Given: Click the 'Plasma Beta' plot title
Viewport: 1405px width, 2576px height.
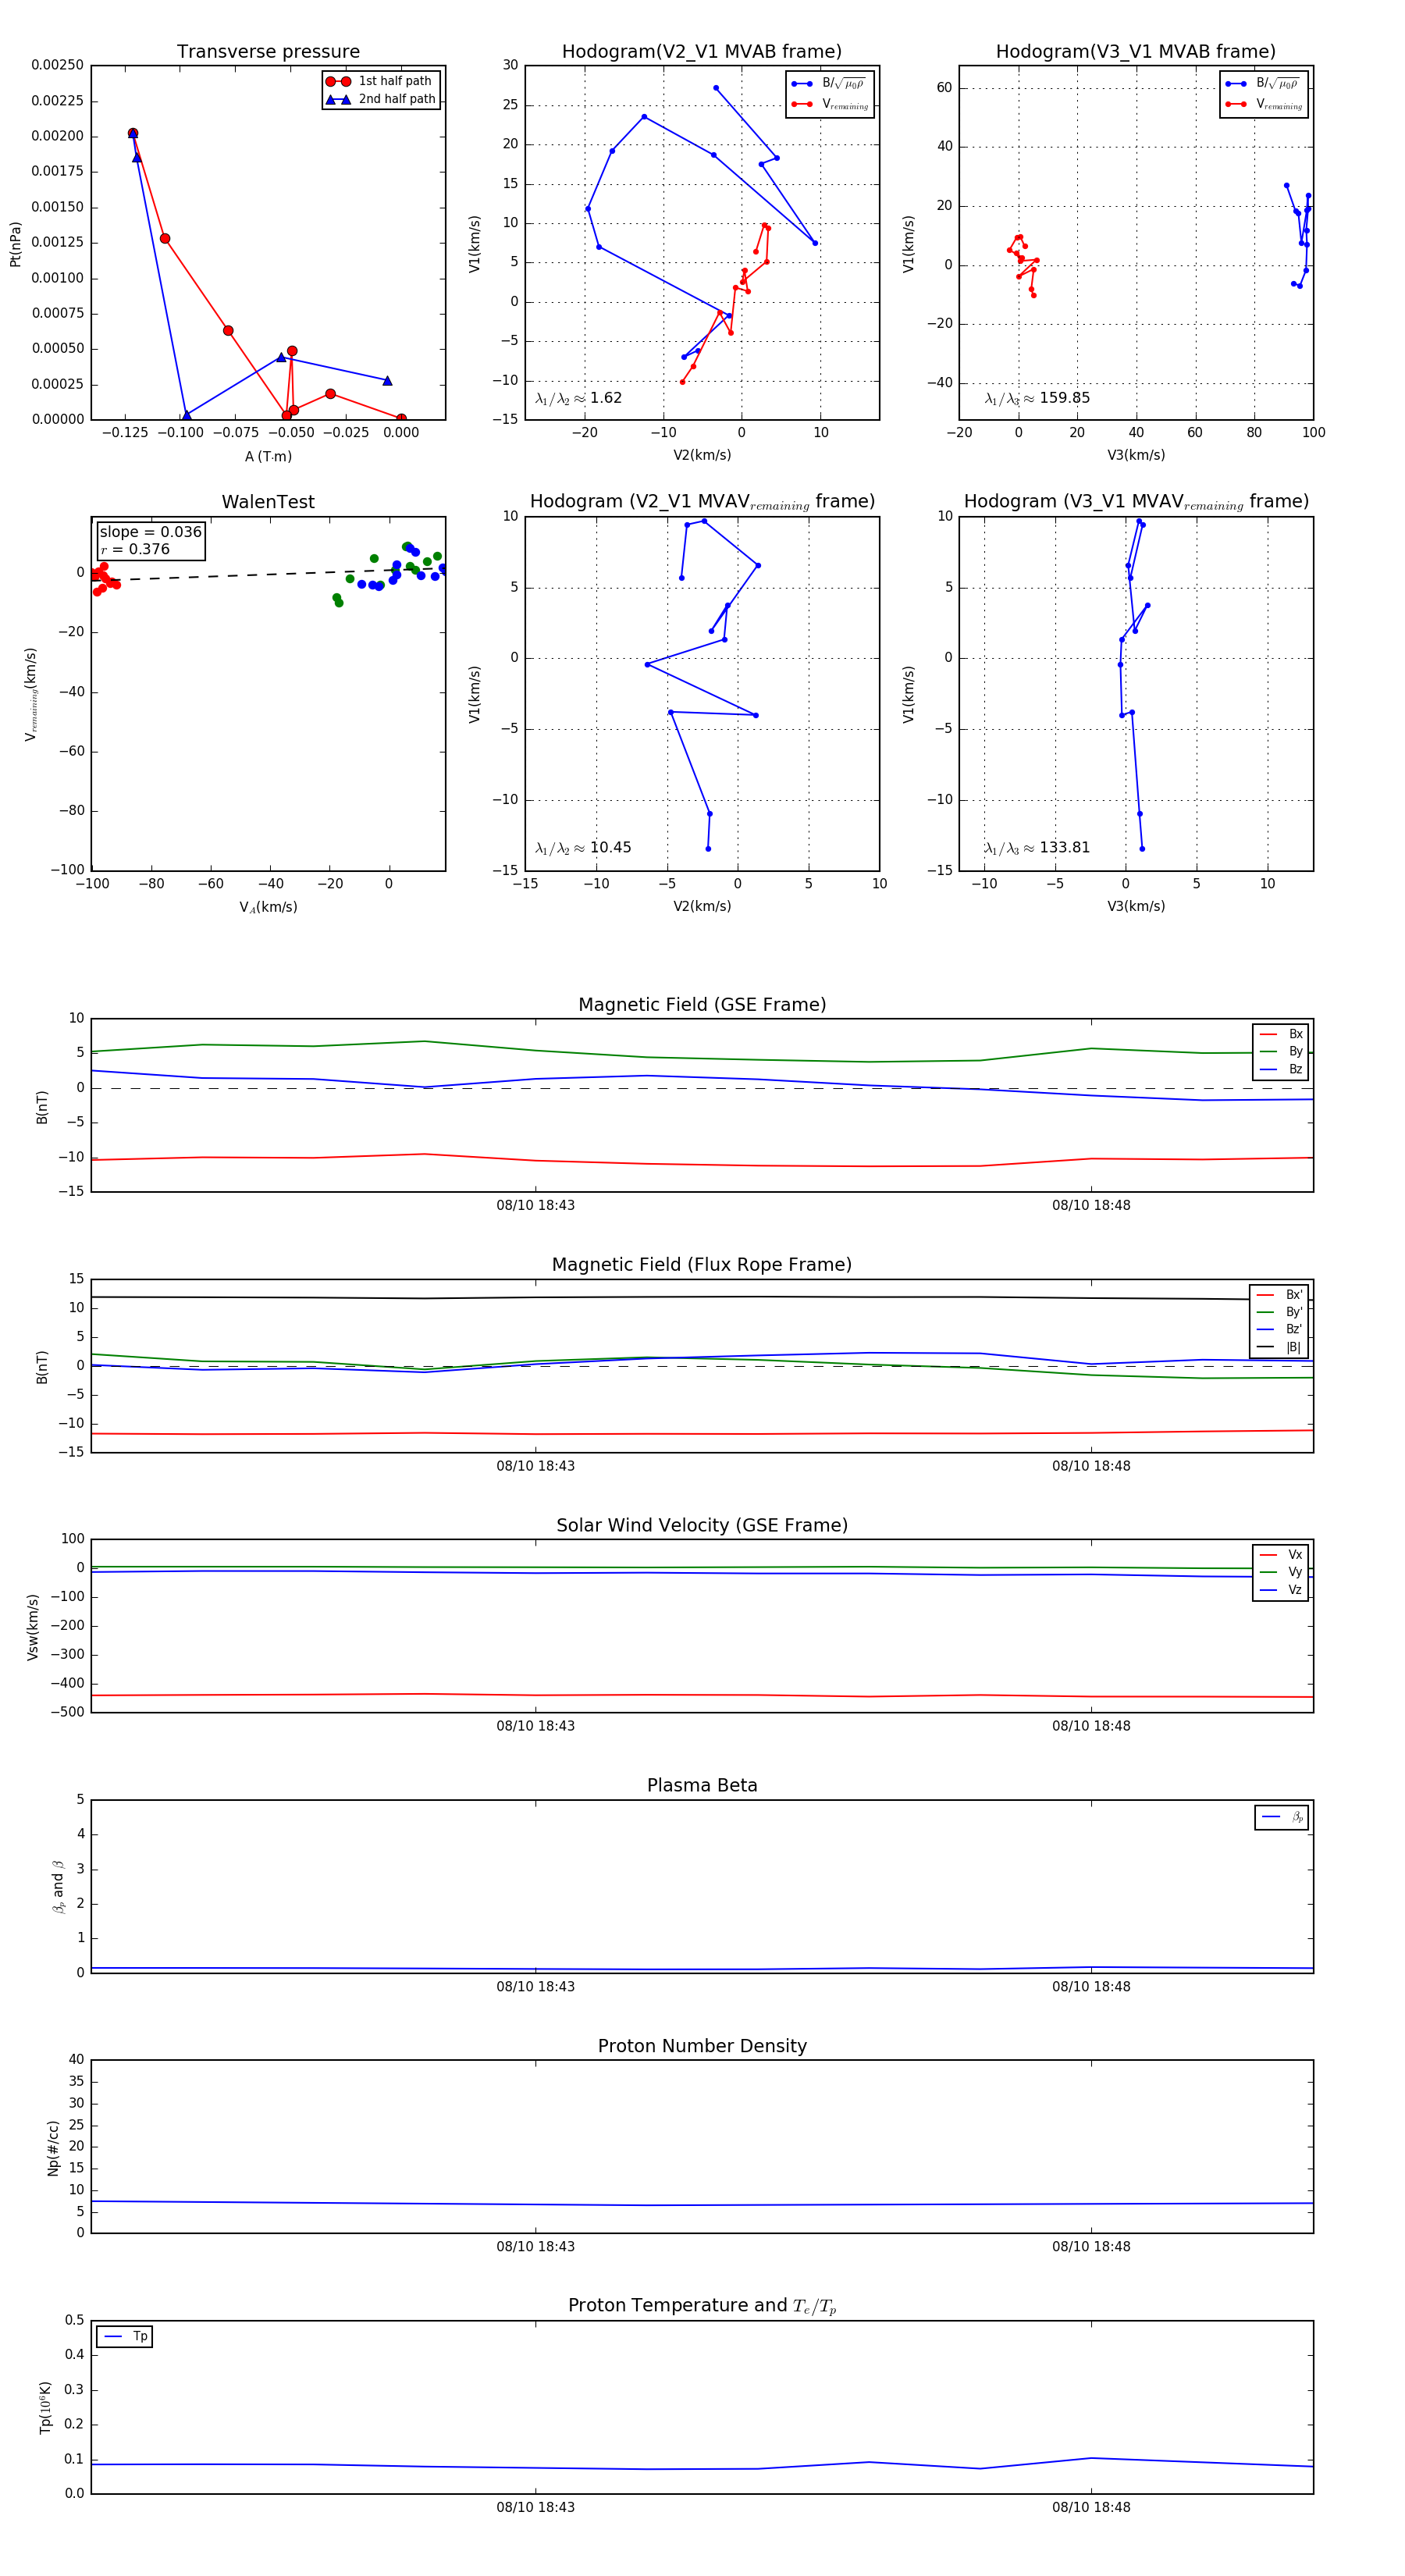Looking at the screenshot, I should tap(702, 1786).
